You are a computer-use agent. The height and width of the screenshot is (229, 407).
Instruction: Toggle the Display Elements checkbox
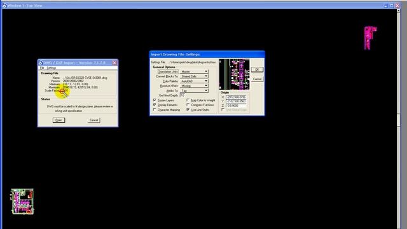[155, 104]
